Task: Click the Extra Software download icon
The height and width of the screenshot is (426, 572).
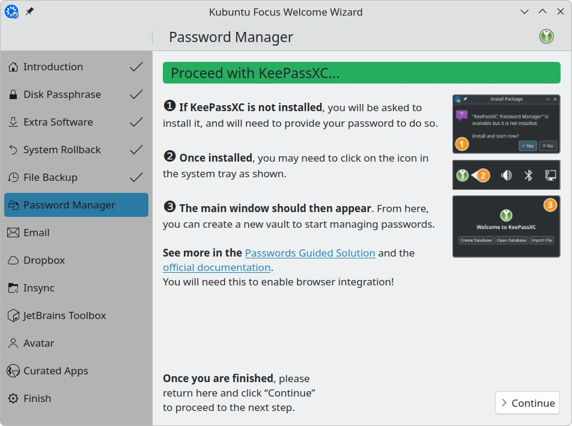Action: [13, 122]
